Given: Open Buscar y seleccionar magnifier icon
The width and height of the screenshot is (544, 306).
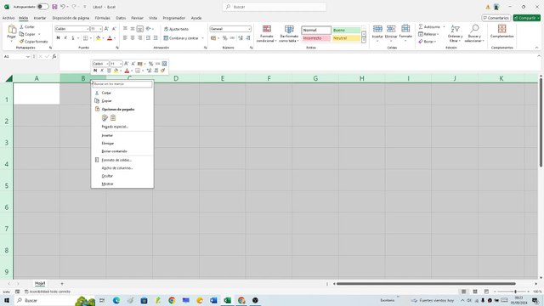Looking at the screenshot, I should tap(474, 29).
